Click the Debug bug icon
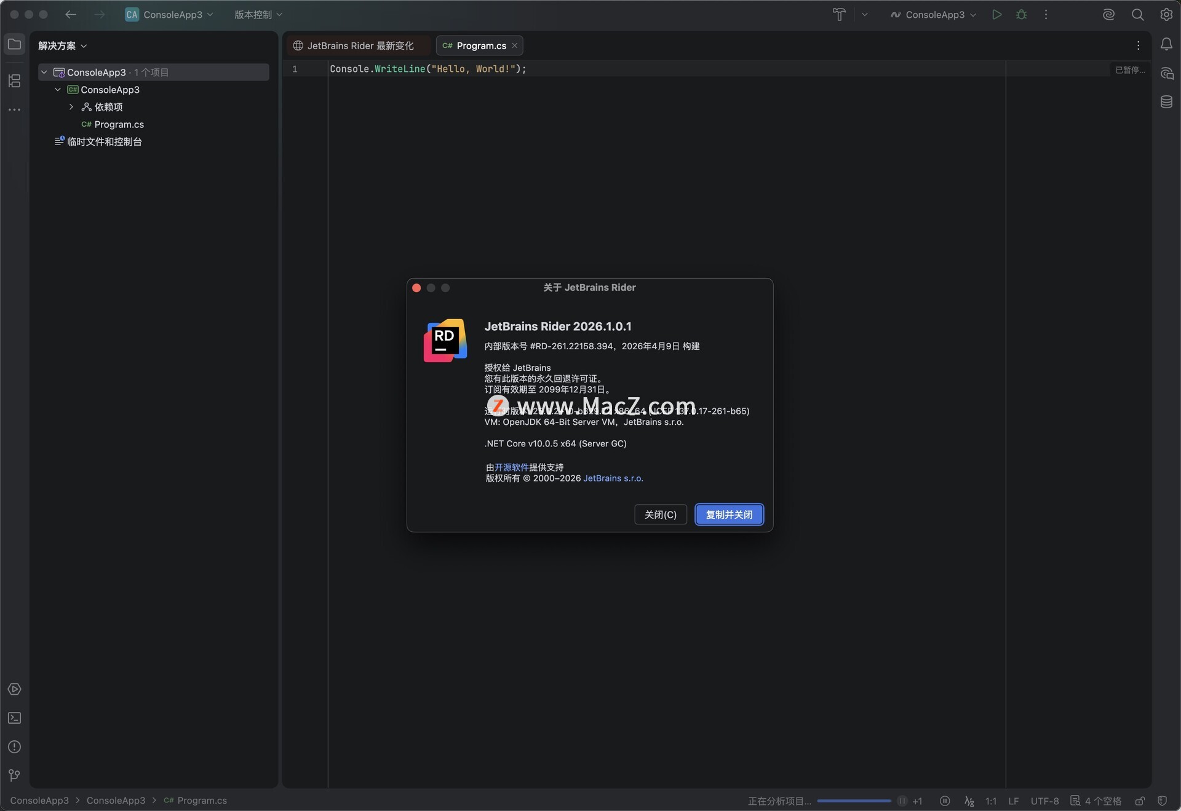The width and height of the screenshot is (1181, 811). 1022,14
